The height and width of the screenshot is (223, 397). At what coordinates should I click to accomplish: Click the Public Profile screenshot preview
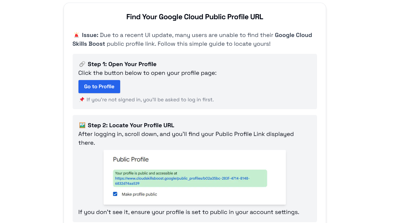tap(195, 176)
